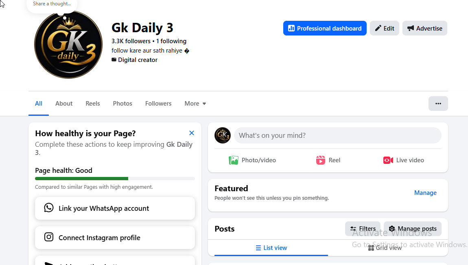Click the Featured section heading
This screenshot has height=265, width=468.
(x=231, y=188)
